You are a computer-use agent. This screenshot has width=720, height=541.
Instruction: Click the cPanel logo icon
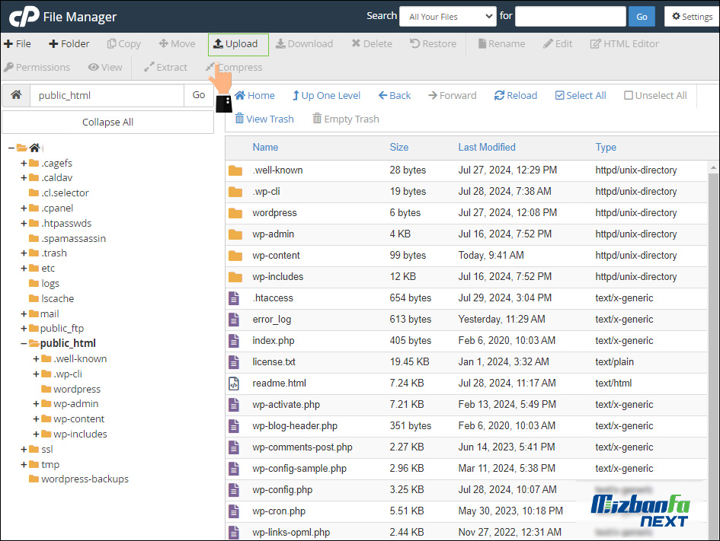(24, 17)
